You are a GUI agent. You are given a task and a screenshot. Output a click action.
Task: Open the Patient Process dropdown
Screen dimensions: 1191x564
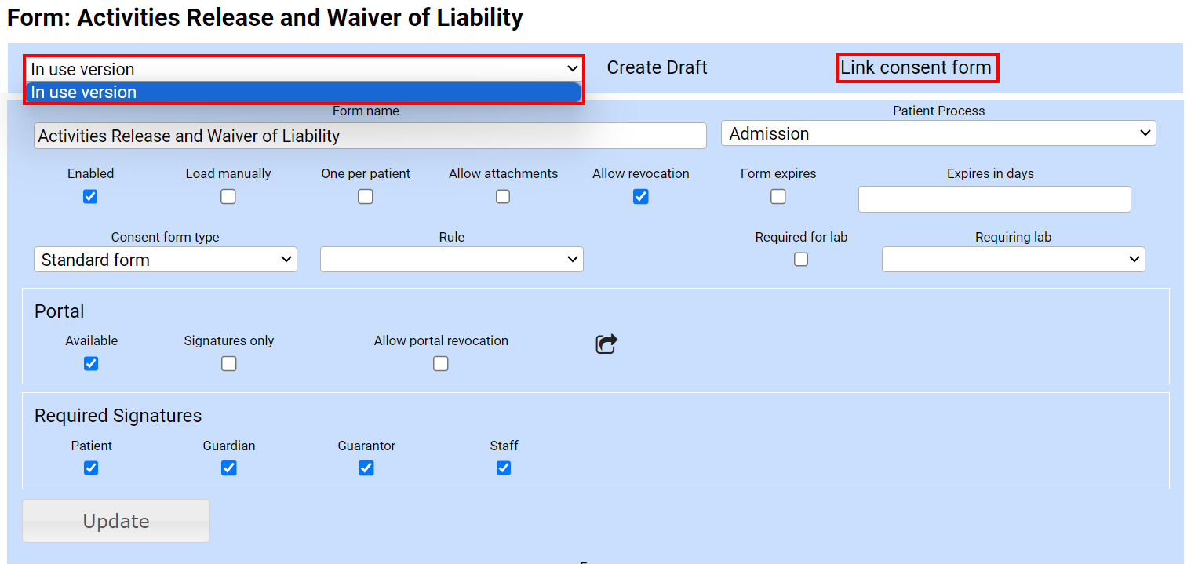tap(938, 134)
